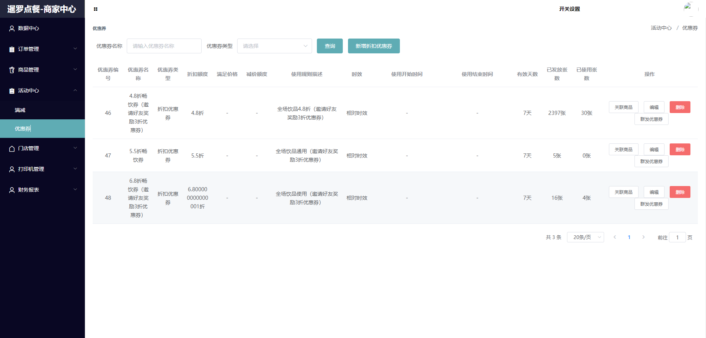Collapse the 活动中心 submenu chevron
The image size is (706, 338).
click(75, 90)
